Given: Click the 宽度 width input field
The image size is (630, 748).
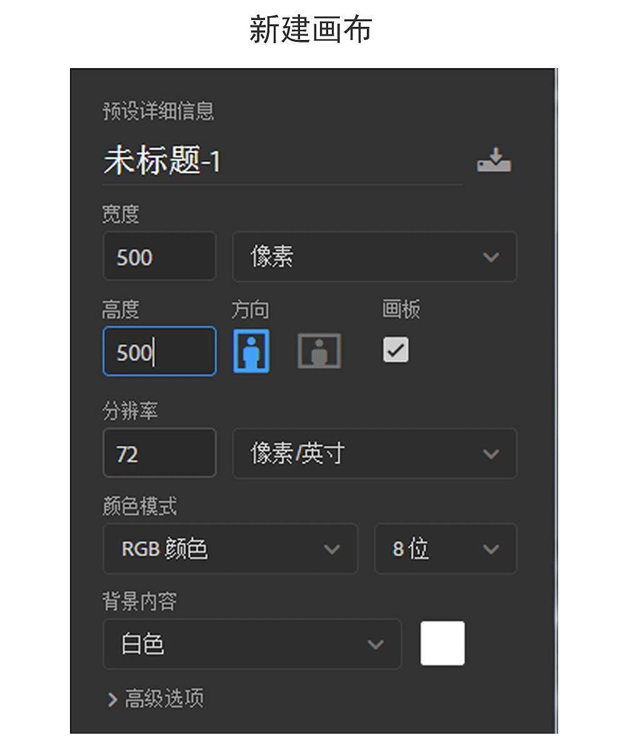Looking at the screenshot, I should pos(159,256).
